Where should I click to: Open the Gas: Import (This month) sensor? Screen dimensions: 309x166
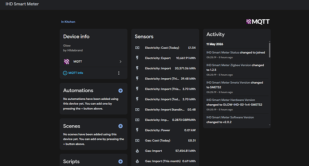pyautogui.click(x=165, y=161)
